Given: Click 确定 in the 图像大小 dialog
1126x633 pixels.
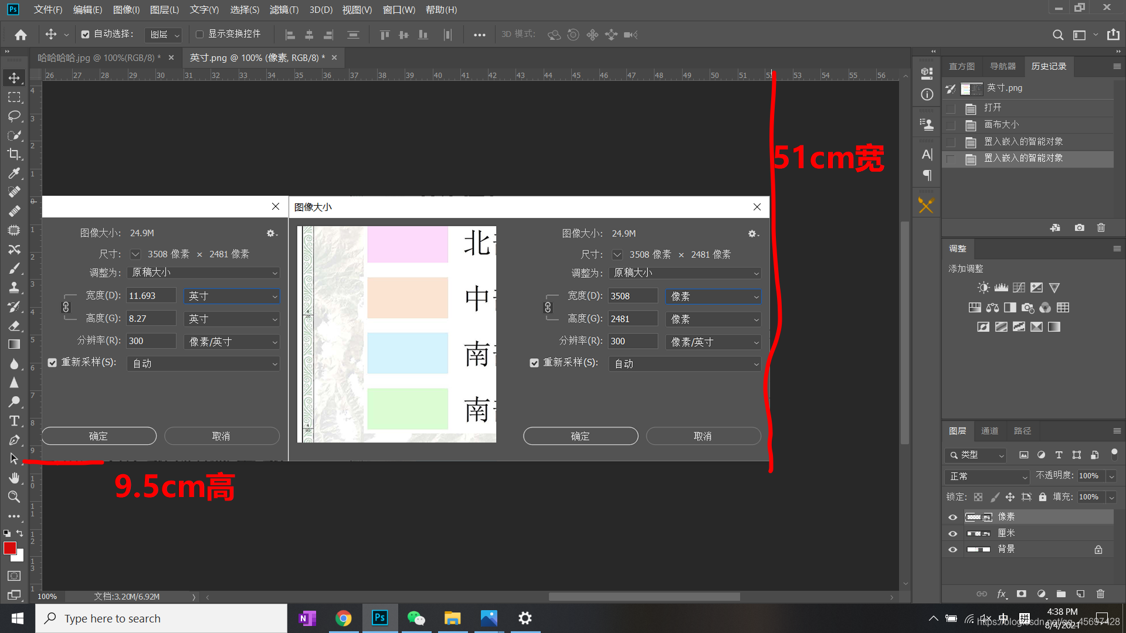Looking at the screenshot, I should click(580, 436).
